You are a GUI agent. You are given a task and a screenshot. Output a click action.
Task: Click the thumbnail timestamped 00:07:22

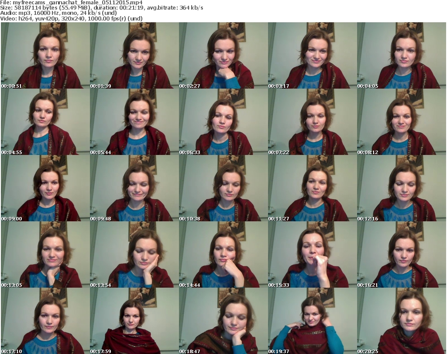pos(312,122)
